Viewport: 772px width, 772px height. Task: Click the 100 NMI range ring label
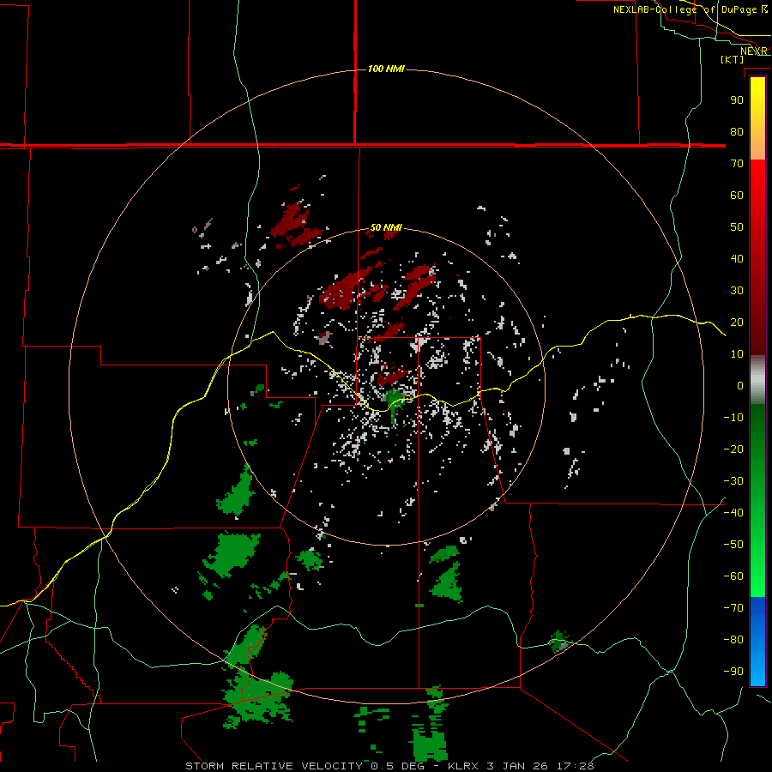point(386,69)
